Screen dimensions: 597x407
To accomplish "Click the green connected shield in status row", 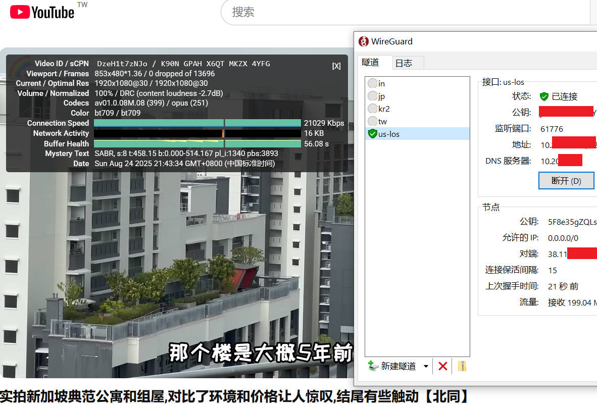I will click(x=544, y=96).
